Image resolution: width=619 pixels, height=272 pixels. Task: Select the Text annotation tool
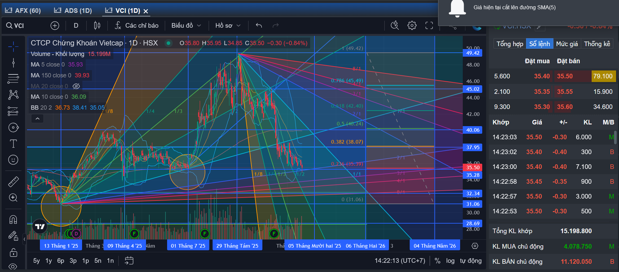pyautogui.click(x=13, y=144)
